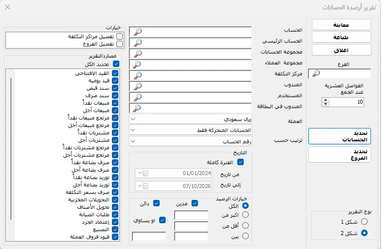The height and width of the screenshot is (249, 381).
Task: Close the report dialog with X
Action: point(7,7)
